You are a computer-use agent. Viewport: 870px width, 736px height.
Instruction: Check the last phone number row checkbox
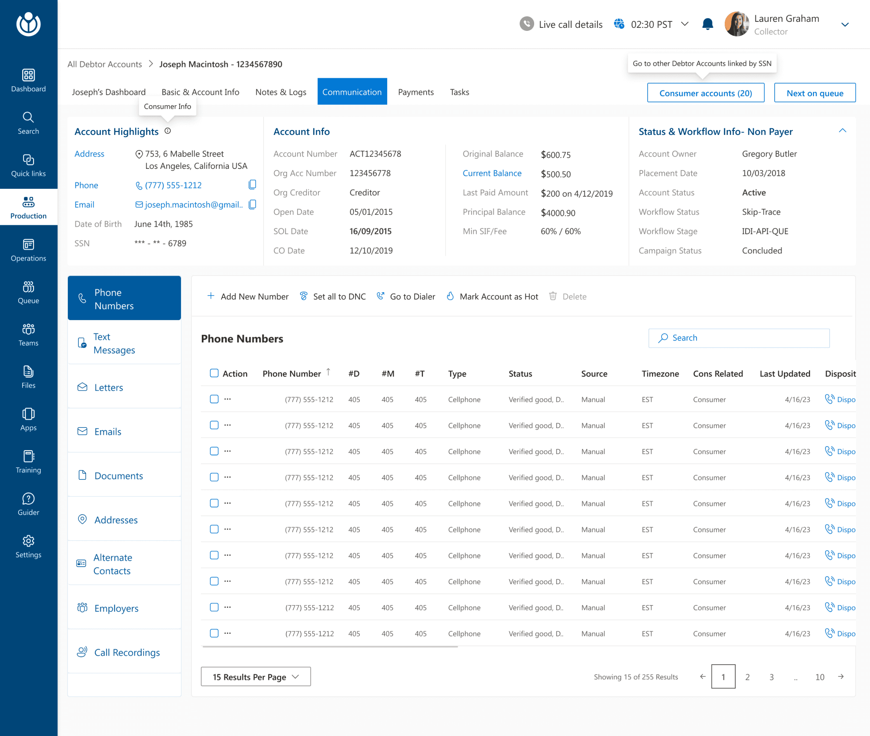214,633
